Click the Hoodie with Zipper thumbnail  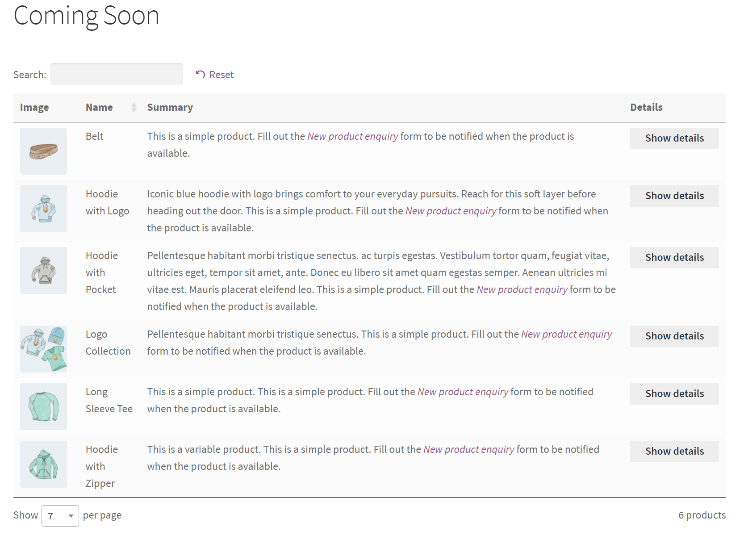43,464
